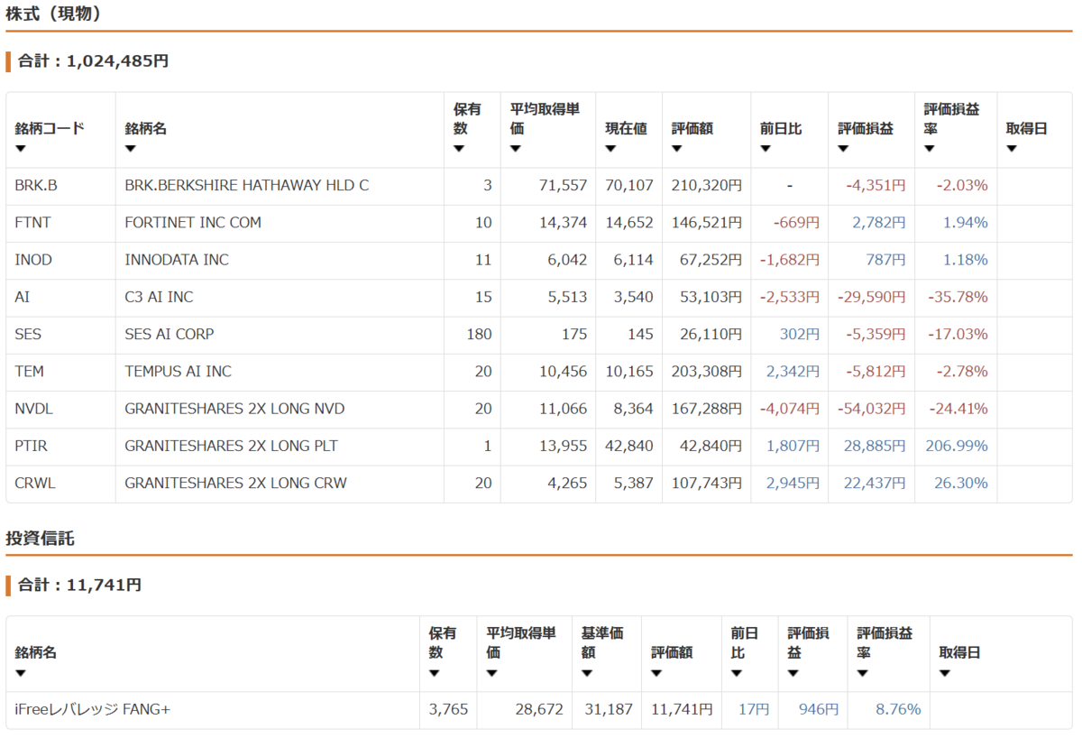1082x738 pixels.
Task: Sort investment trust by 評価損益 arrow
Action: pyautogui.click(x=793, y=673)
